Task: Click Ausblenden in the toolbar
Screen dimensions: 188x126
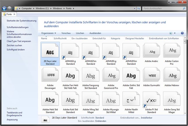Action: 95,33
